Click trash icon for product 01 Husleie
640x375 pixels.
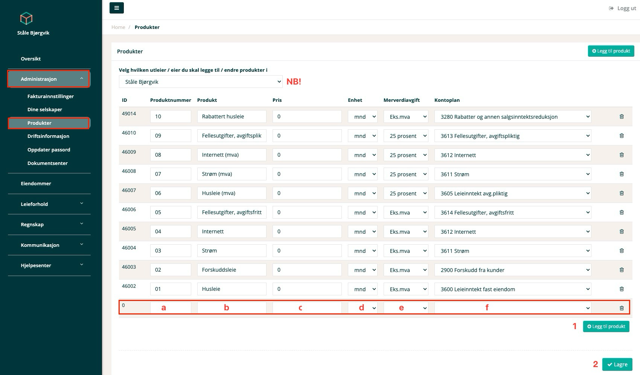tap(622, 289)
